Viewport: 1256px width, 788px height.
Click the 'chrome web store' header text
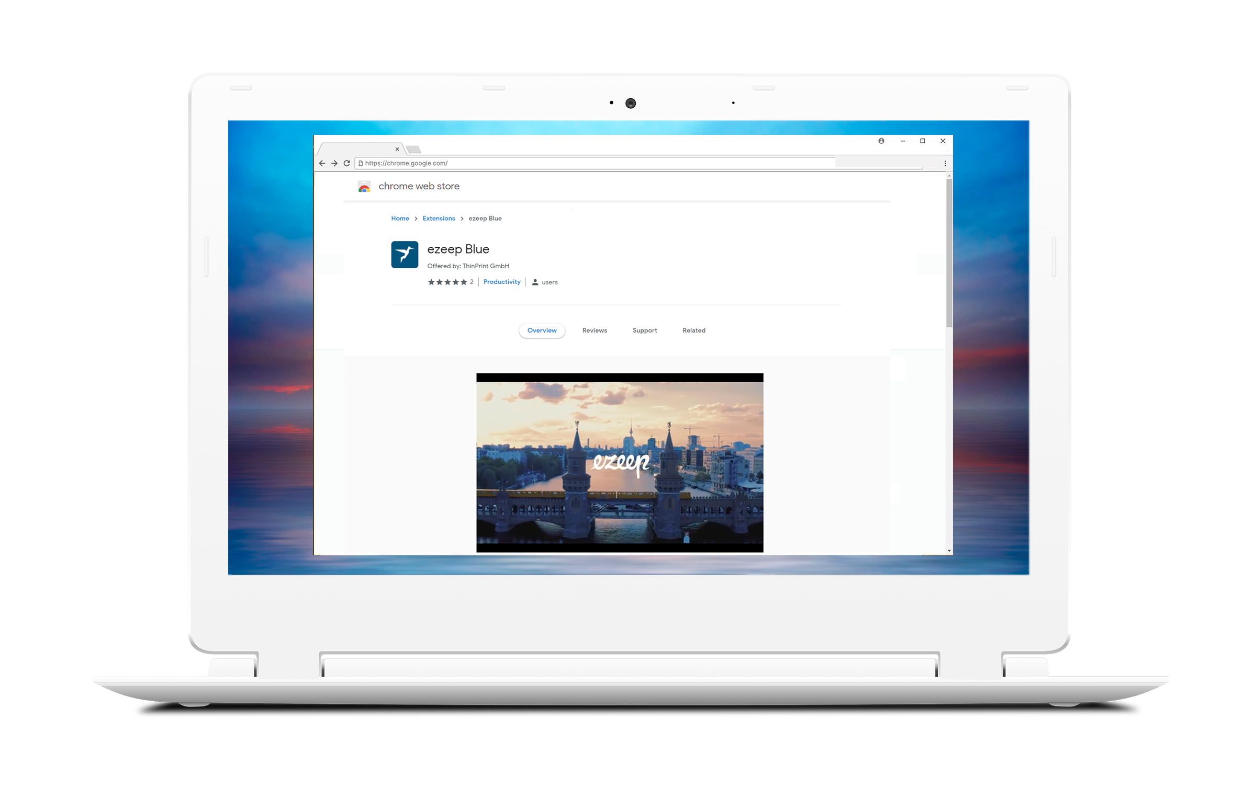pos(419,186)
